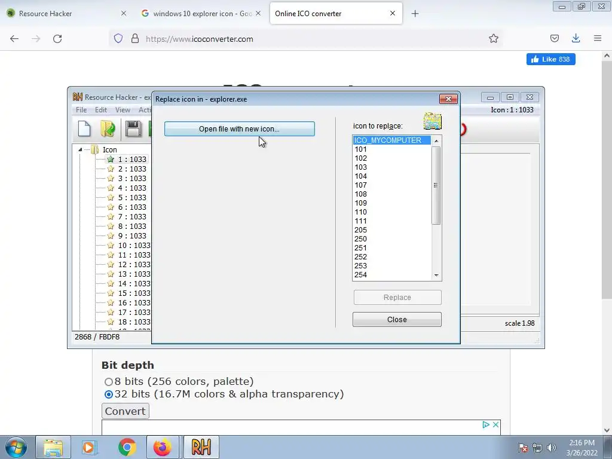Open the Firefox hamburger application menu
The width and height of the screenshot is (612, 459).
598,39
